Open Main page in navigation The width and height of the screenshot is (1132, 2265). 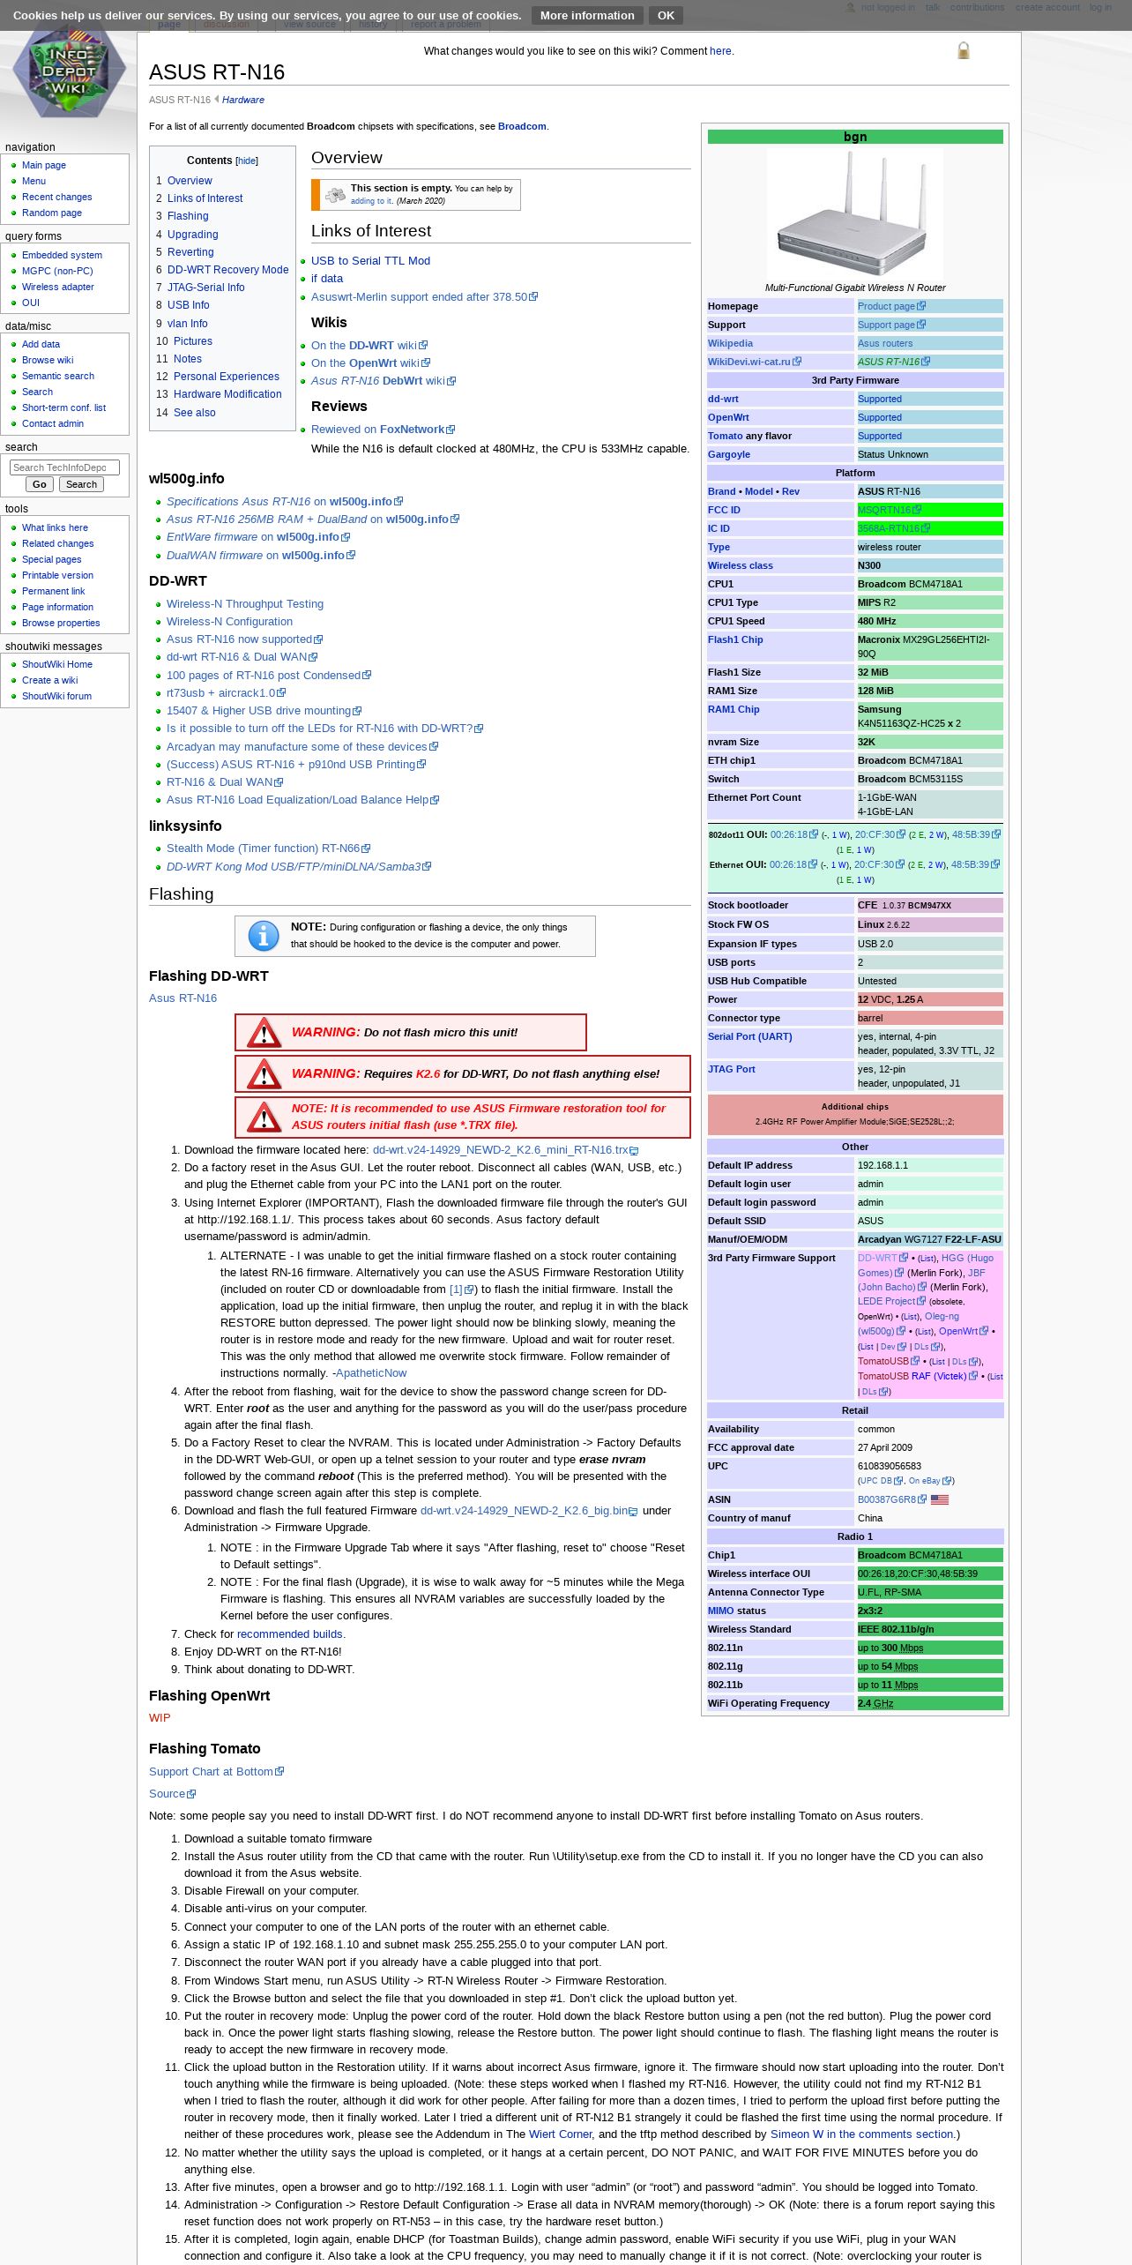(44, 165)
